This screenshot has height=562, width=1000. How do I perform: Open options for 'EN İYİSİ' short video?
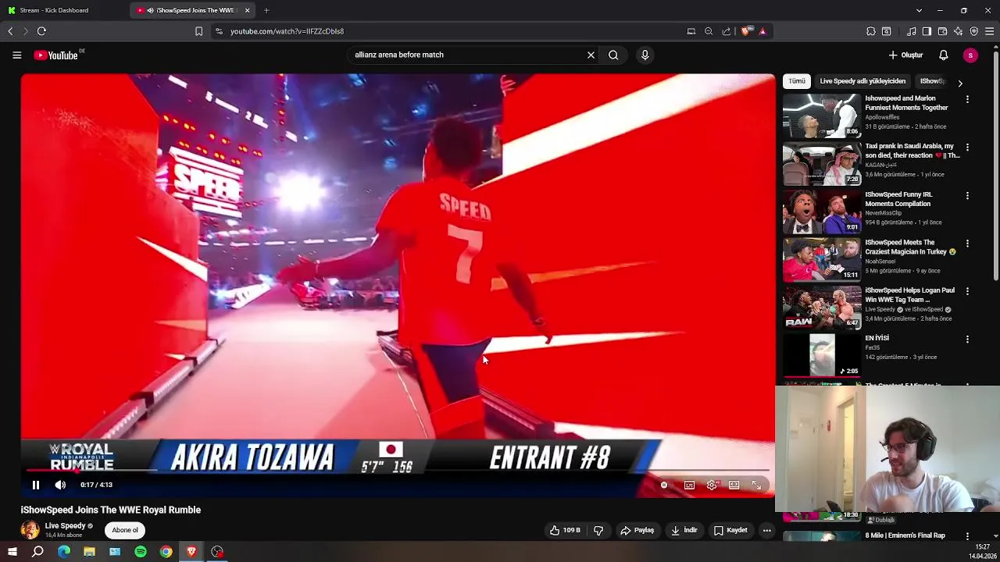click(967, 339)
